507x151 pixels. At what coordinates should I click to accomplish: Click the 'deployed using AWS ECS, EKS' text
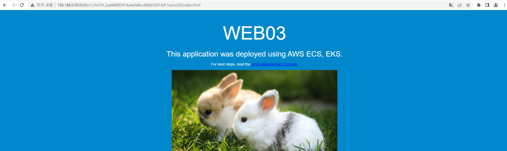[289, 54]
